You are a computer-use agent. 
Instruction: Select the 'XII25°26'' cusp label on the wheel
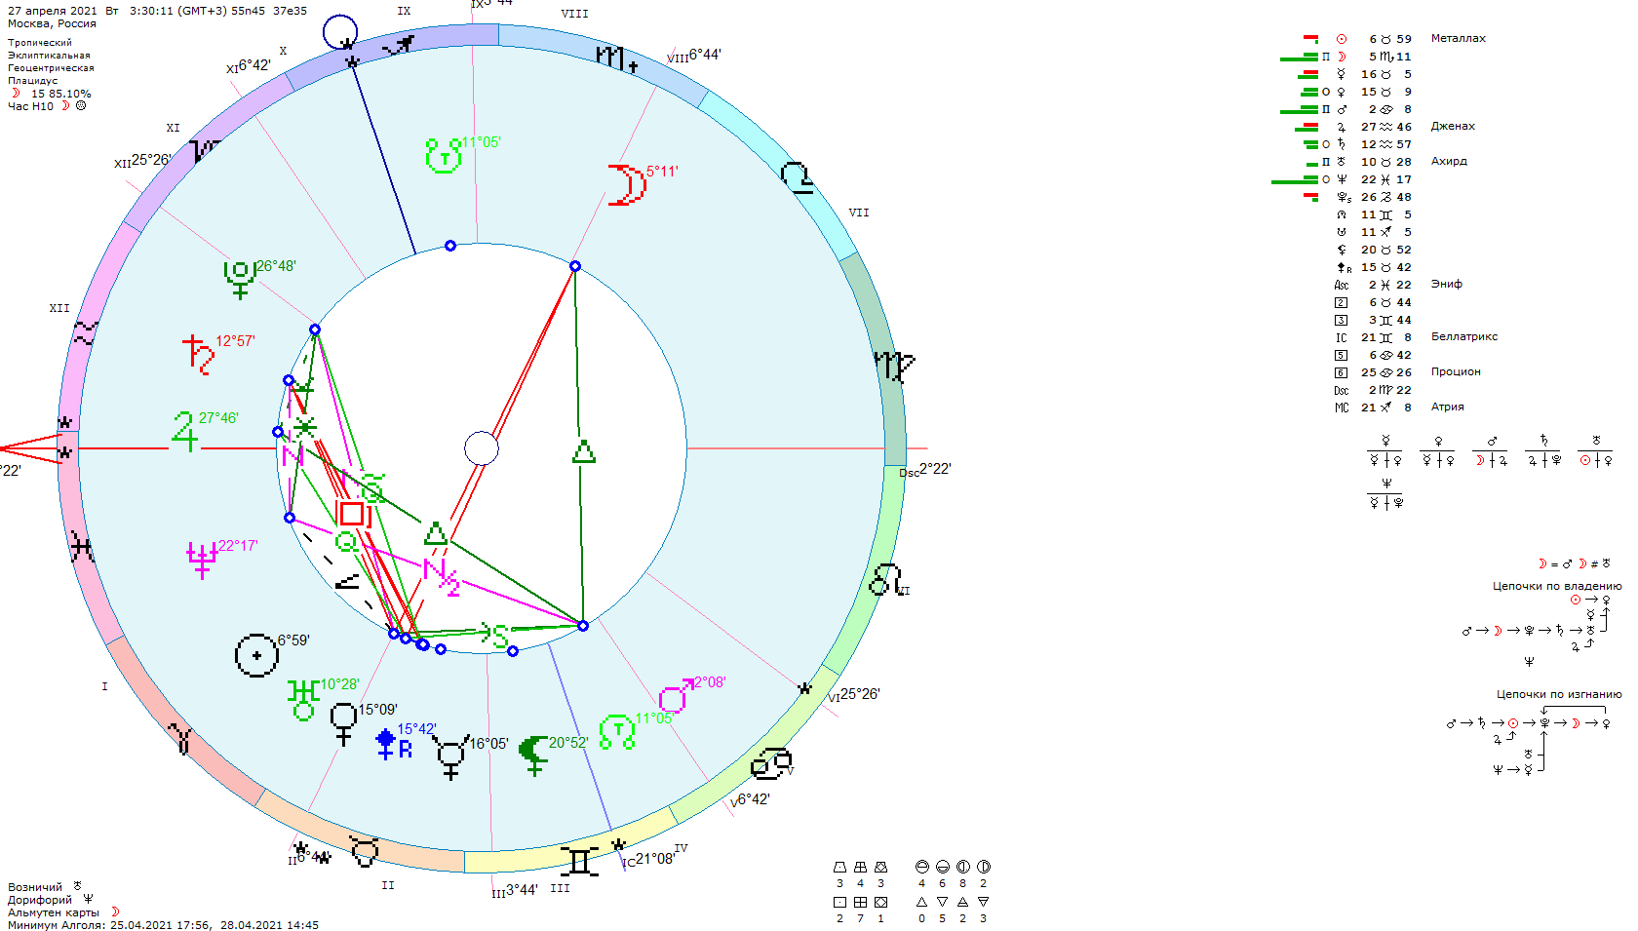[142, 160]
